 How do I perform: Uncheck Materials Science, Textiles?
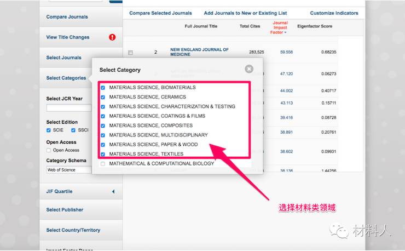(x=103, y=154)
